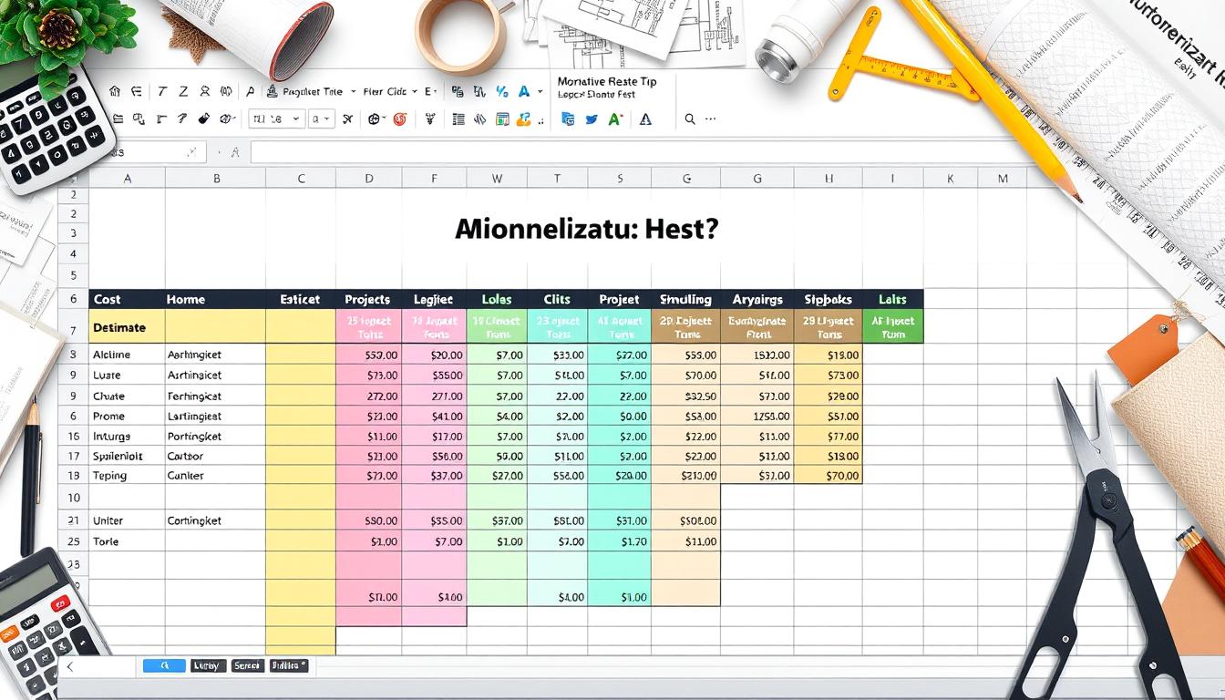Open the E dropdown in toolbar
The width and height of the screenshot is (1225, 700).
tap(430, 91)
